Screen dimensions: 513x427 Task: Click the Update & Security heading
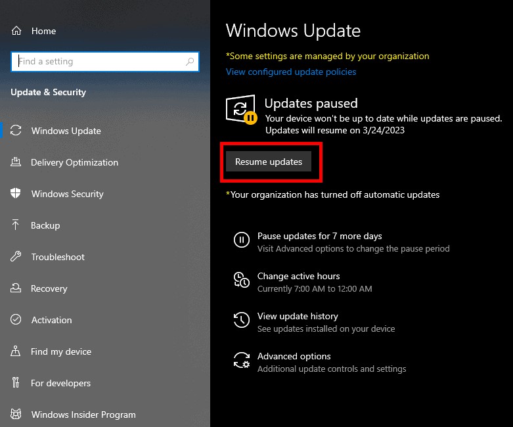click(x=49, y=92)
